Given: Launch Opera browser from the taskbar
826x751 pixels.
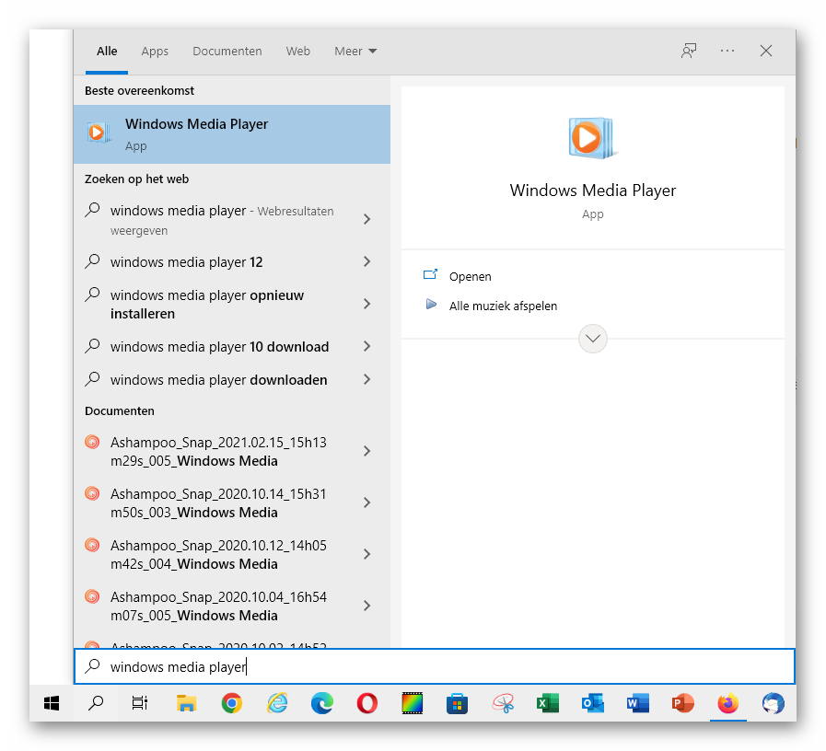Looking at the screenshot, I should (366, 704).
